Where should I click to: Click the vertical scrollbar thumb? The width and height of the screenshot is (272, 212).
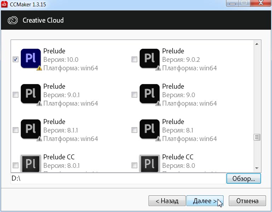257,137
